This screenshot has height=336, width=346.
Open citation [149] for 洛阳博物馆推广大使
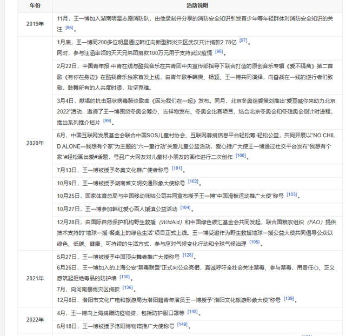[x=182, y=324]
